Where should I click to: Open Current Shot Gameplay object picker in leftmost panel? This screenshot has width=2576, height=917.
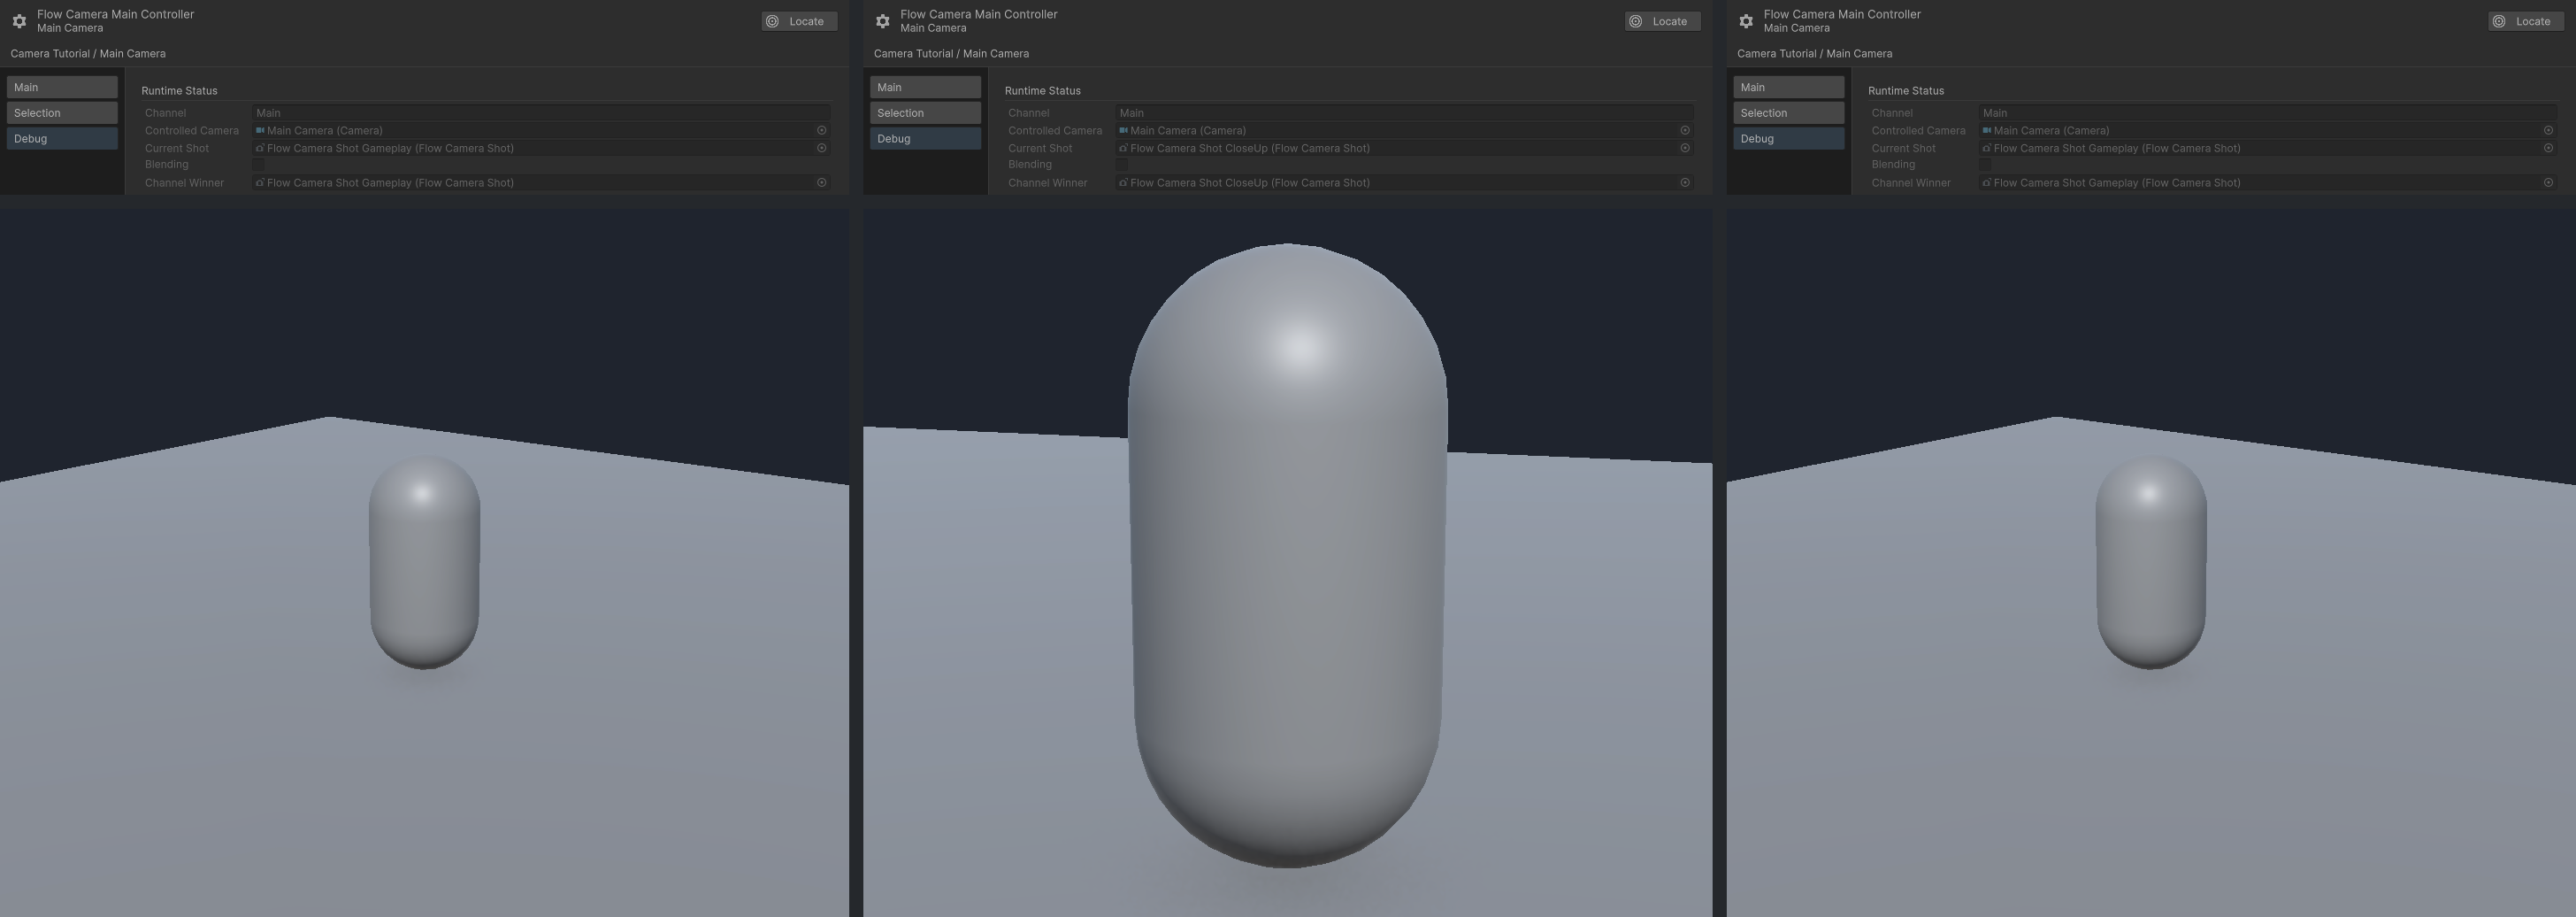point(822,148)
